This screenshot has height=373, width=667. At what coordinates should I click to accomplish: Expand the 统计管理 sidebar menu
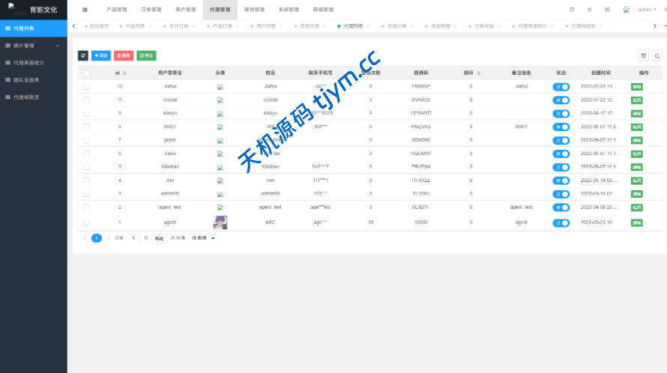pyautogui.click(x=34, y=45)
